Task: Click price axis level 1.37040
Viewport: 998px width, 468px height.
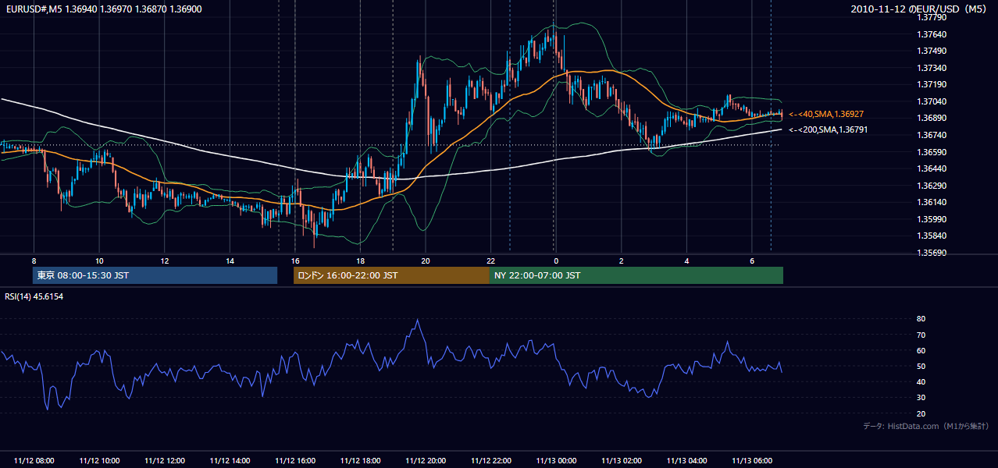Action: (x=932, y=101)
